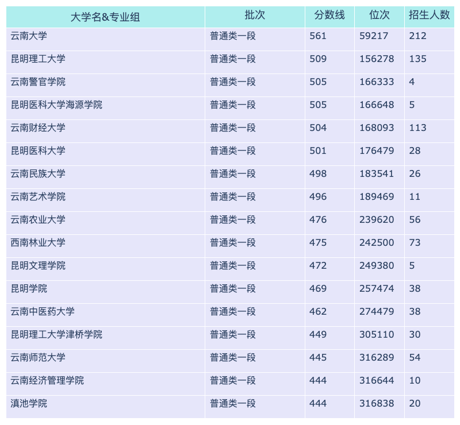Click score 462 for 云南中医药大学
This screenshot has width=460, height=425.
pos(318,311)
